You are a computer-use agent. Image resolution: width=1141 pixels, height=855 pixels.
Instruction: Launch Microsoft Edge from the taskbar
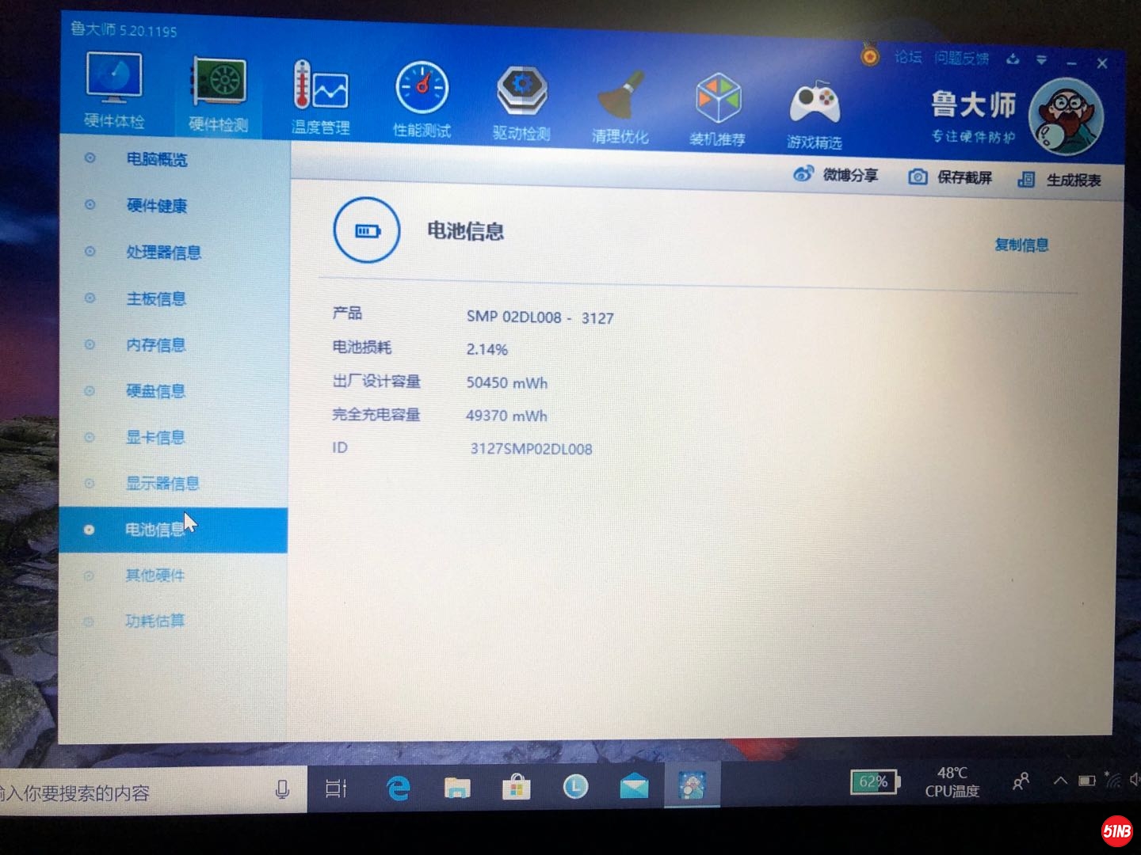[x=398, y=788]
